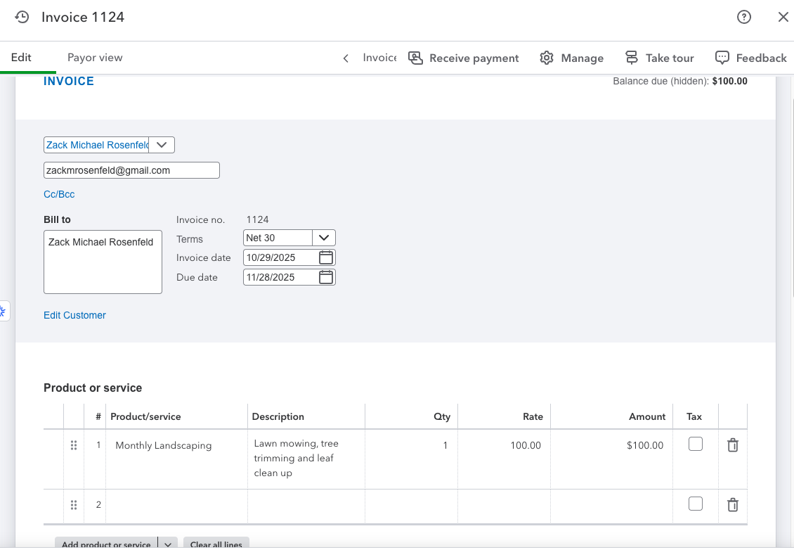Open the Invoice date calendar picker
The image size is (794, 550).
(x=326, y=257)
